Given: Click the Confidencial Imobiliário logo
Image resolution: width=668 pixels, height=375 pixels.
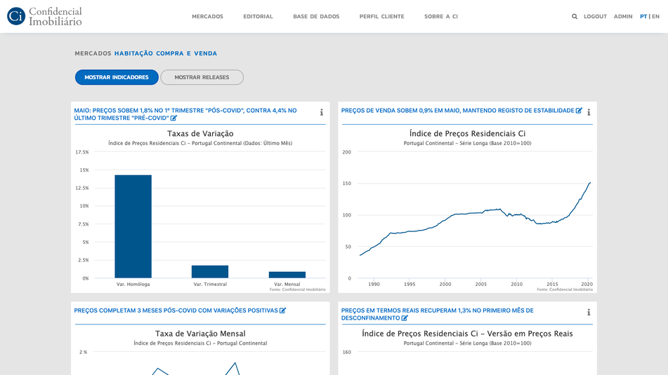Looking at the screenshot, I should point(44,16).
